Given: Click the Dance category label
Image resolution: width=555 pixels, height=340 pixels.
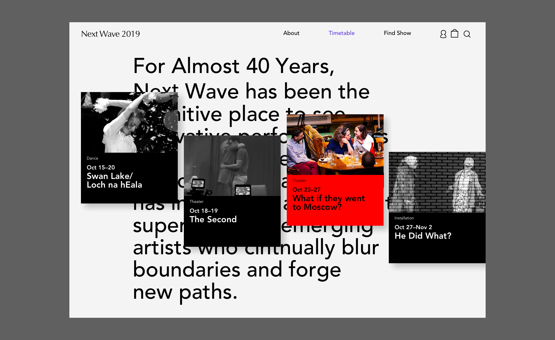Looking at the screenshot, I should click(92, 158).
